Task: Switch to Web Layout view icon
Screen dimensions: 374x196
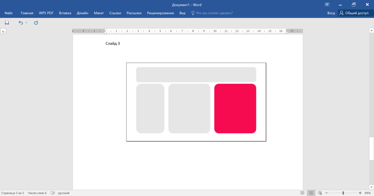Action: (x=320, y=193)
